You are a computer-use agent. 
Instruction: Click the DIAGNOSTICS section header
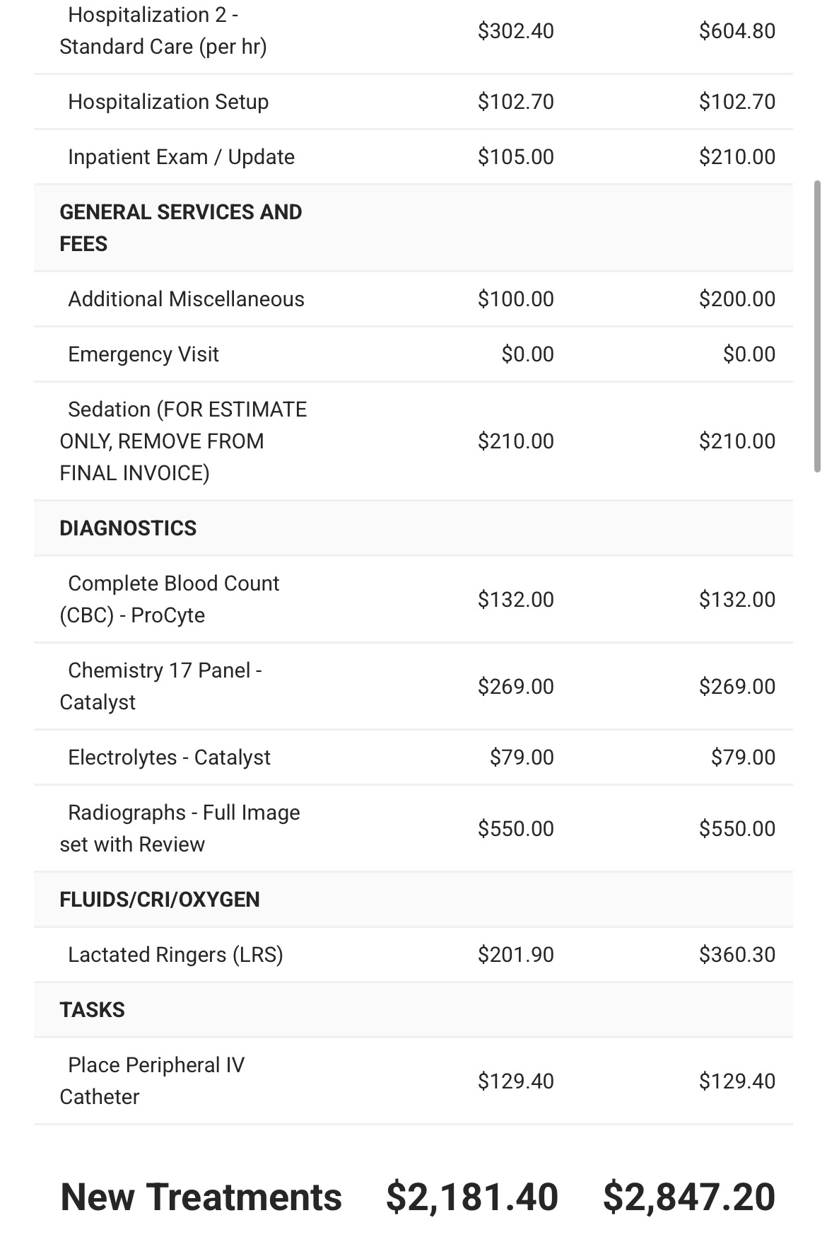tap(413, 528)
